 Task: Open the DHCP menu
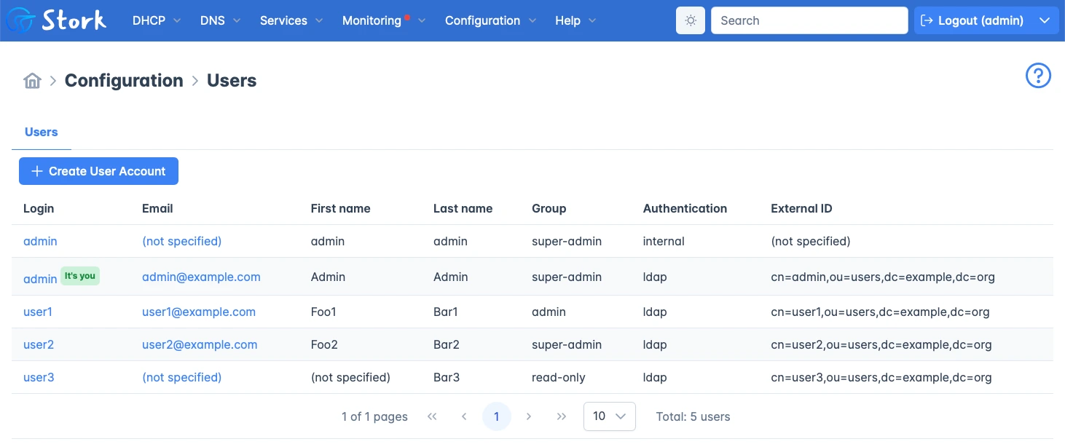tap(157, 20)
